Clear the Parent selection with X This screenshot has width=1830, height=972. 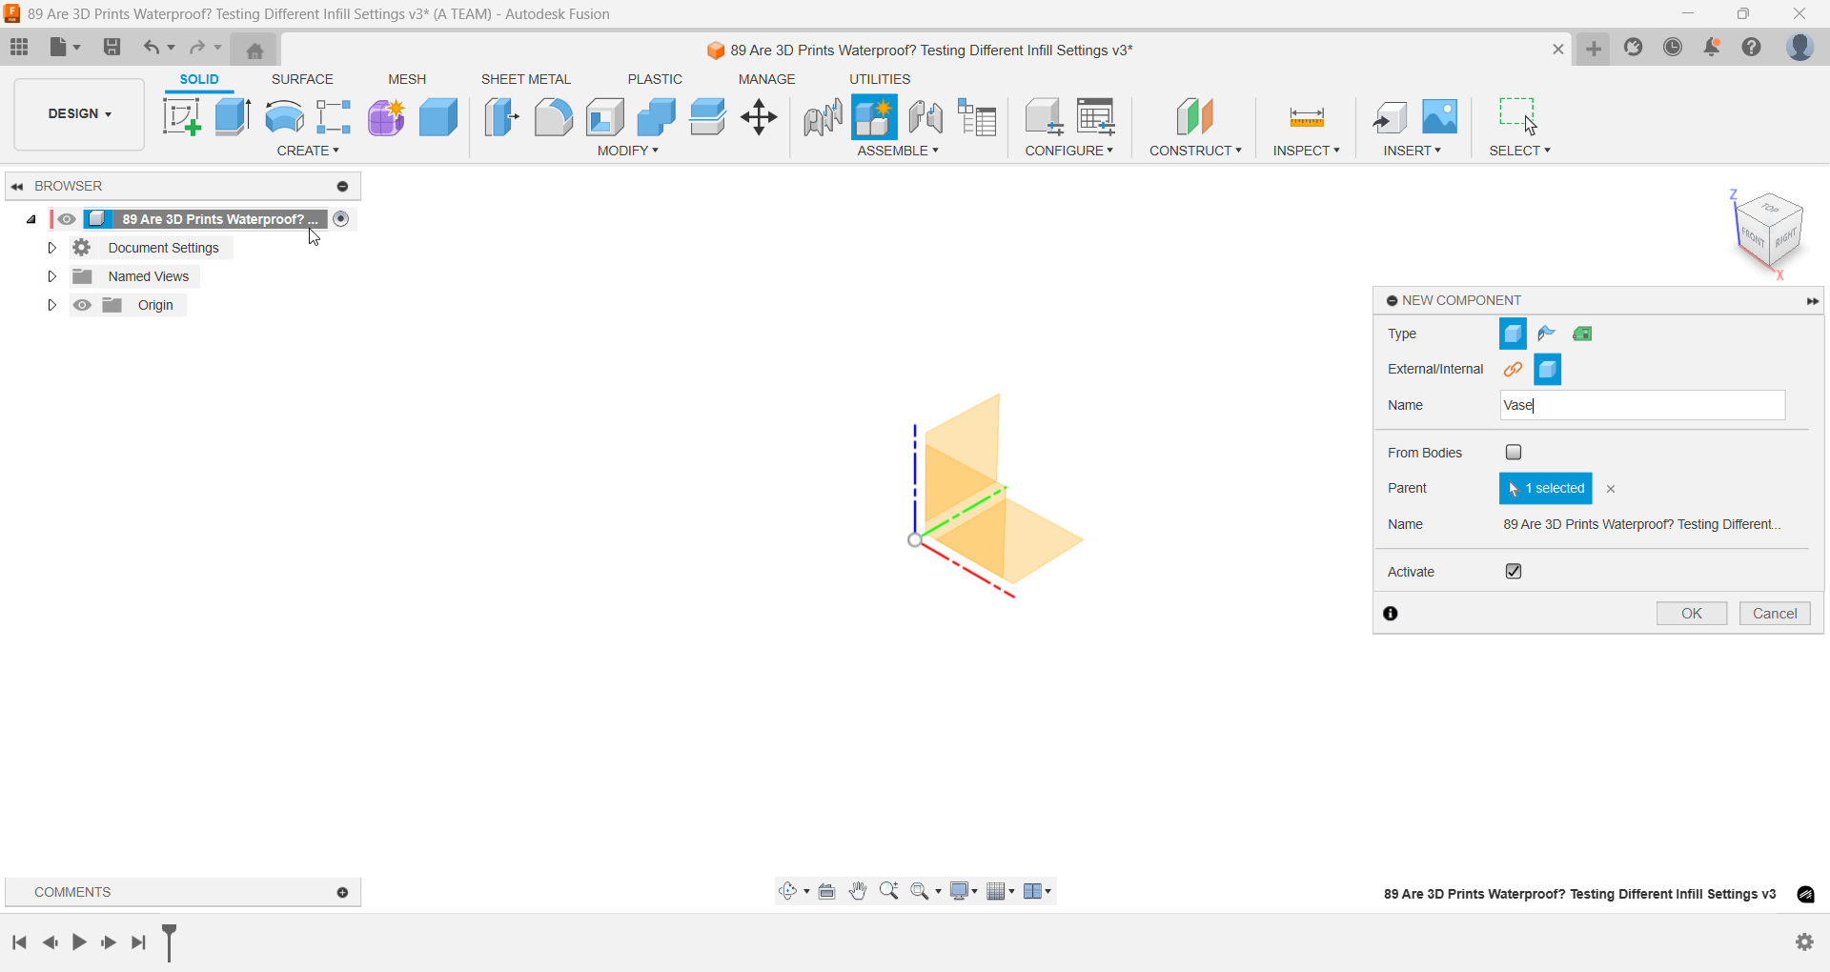point(1611,489)
